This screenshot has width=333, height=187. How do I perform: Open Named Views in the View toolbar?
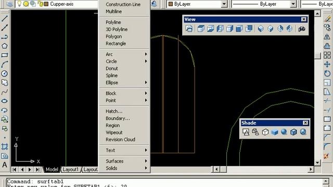pyautogui.click(x=189, y=29)
